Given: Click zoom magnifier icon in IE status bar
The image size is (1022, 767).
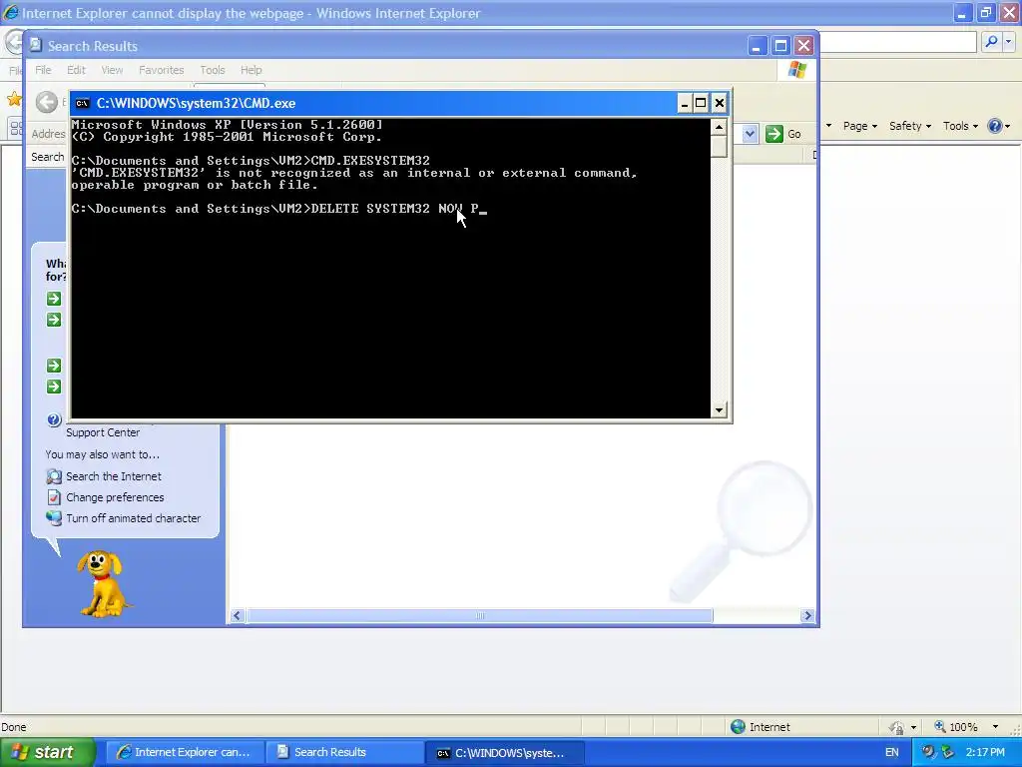Looking at the screenshot, I should pos(940,727).
